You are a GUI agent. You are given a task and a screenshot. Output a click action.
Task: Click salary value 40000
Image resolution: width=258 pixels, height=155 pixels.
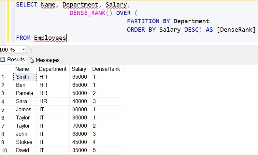point(79,101)
